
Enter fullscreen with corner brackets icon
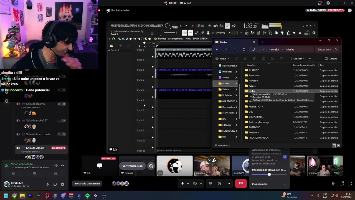point(350,184)
